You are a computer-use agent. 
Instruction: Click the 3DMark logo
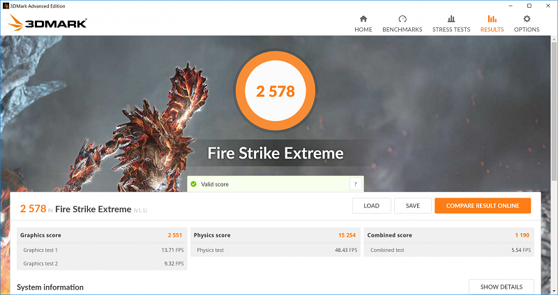47,24
